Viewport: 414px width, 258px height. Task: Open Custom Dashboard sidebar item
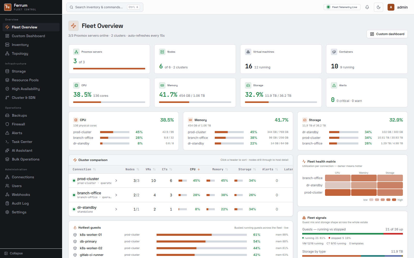[31, 36]
